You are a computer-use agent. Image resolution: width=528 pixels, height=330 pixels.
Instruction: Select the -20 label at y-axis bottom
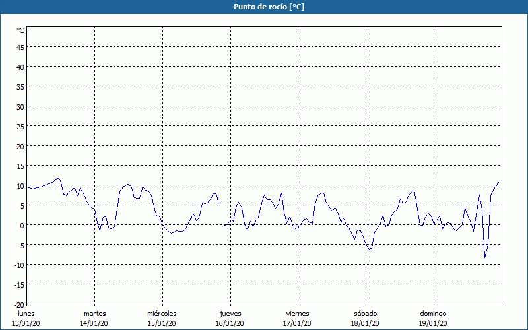tap(19, 304)
